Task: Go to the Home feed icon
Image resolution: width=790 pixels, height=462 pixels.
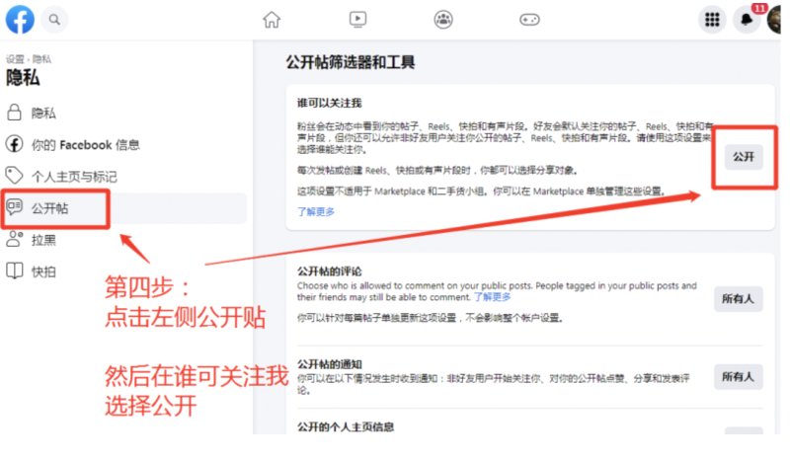Action: point(272,19)
